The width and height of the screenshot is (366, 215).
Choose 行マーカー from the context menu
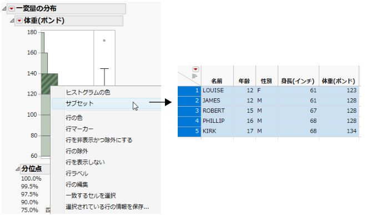pyautogui.click(x=79, y=129)
